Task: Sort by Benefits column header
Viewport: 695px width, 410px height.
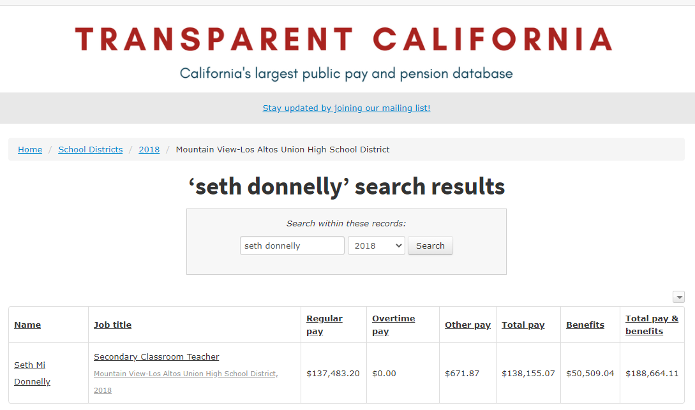Action: [x=585, y=325]
